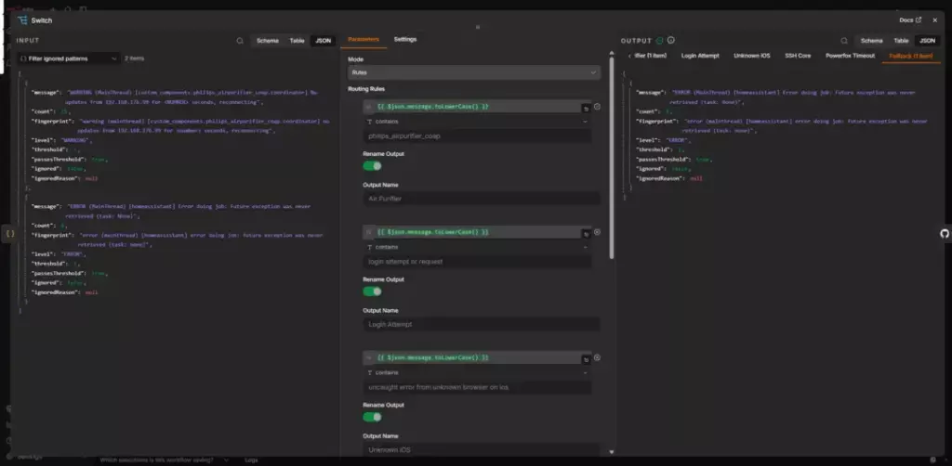
Task: Open the Docs external link
Action: [x=910, y=20]
